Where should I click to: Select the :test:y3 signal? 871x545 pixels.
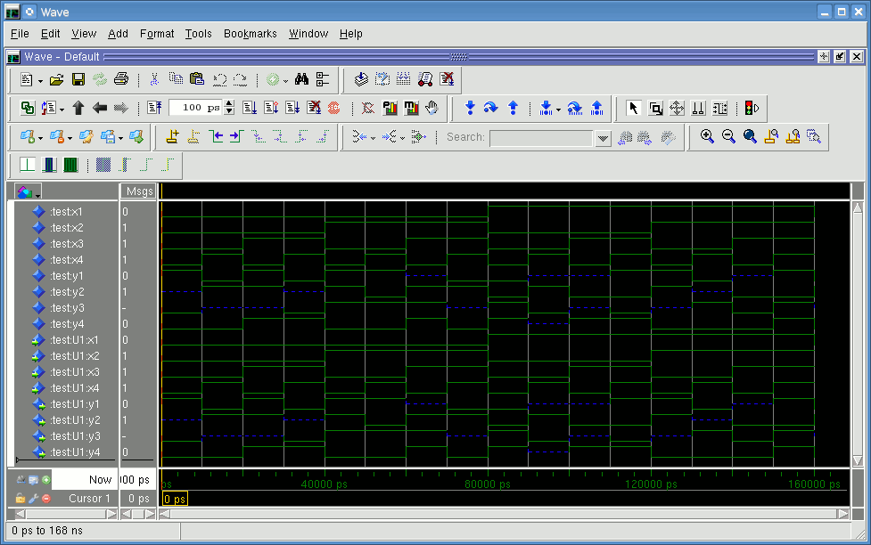(x=66, y=308)
